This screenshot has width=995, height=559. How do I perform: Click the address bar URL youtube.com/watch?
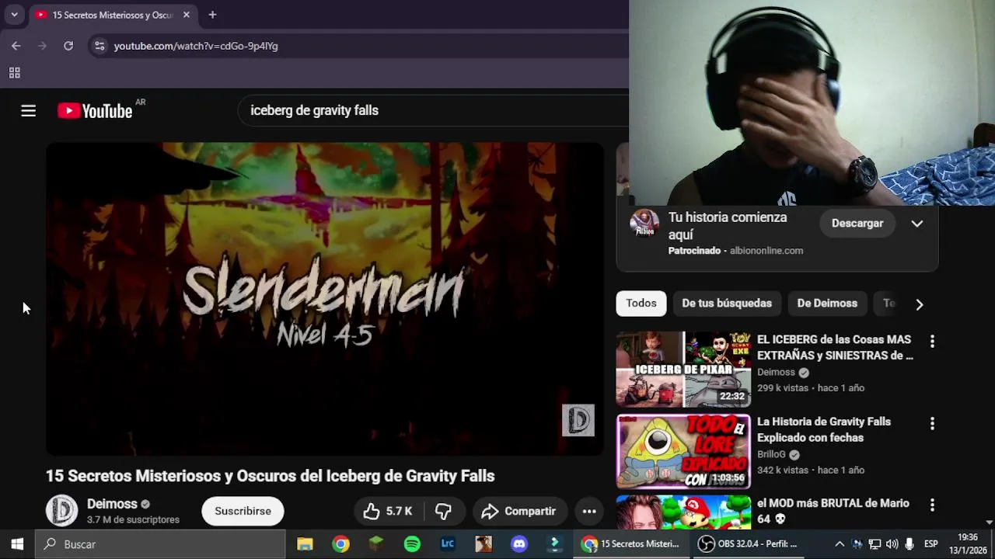click(196, 46)
